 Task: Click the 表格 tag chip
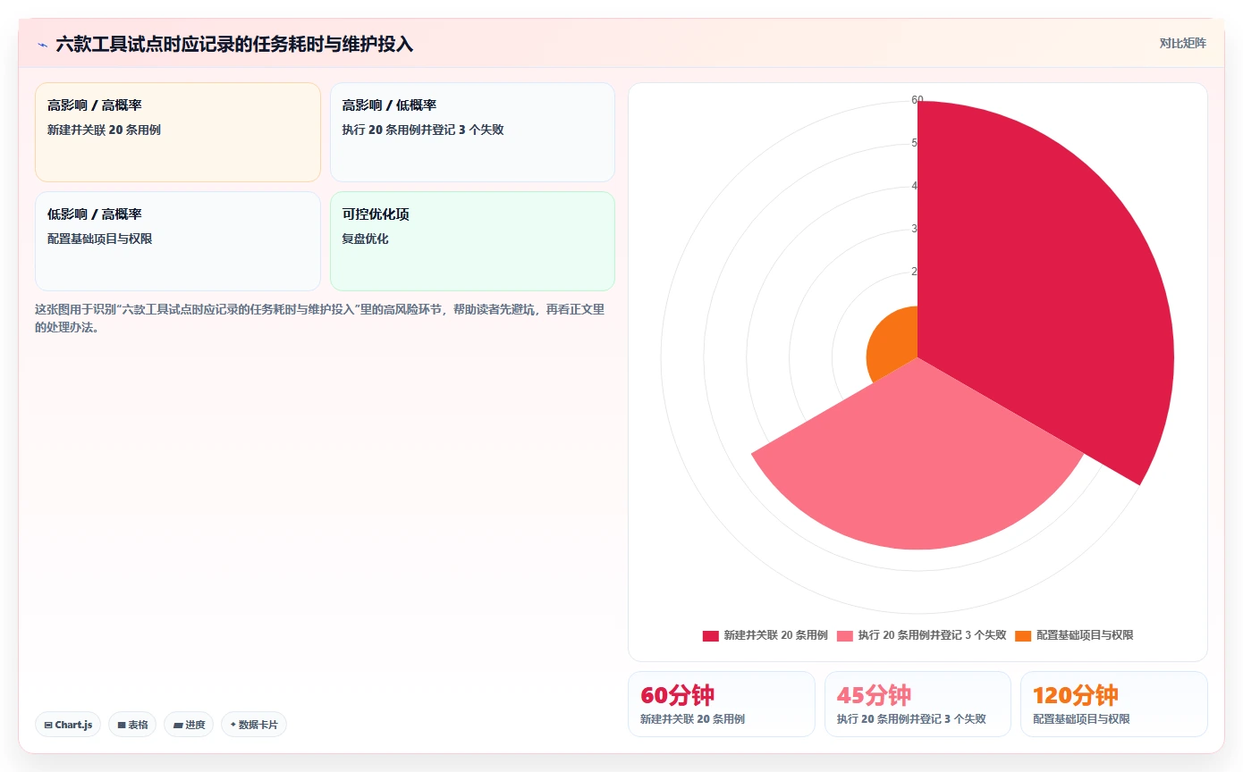pyautogui.click(x=132, y=725)
